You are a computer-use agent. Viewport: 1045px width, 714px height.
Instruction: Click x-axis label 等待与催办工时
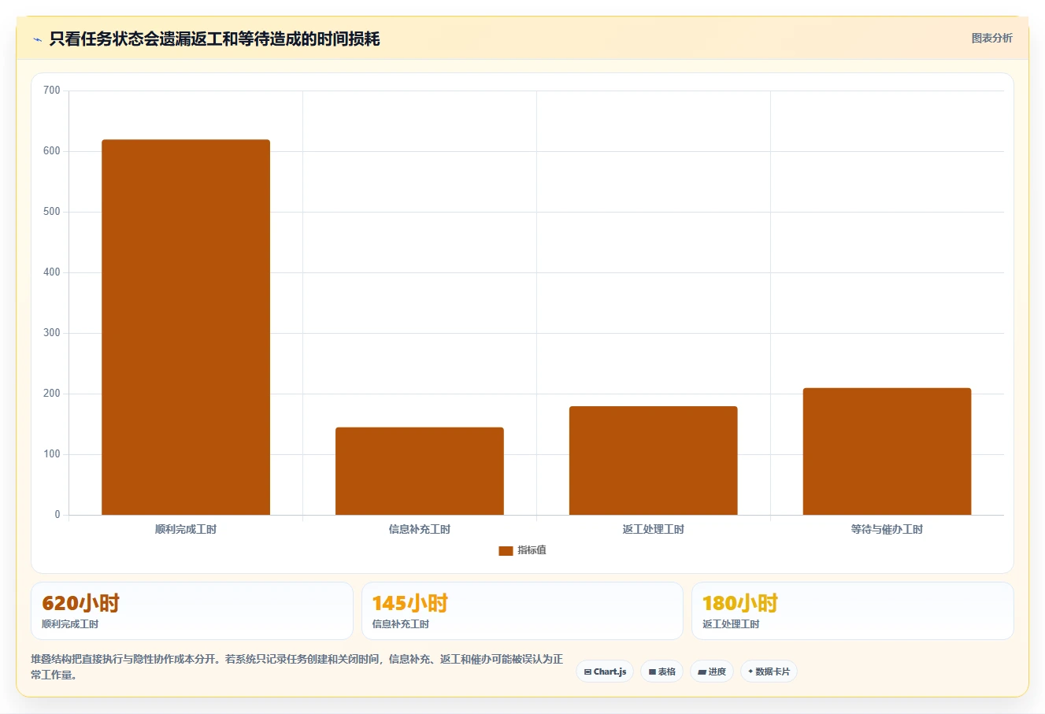887,529
